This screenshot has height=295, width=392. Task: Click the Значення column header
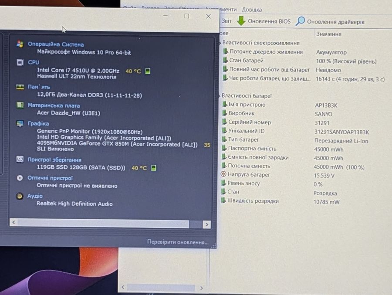(x=329, y=34)
